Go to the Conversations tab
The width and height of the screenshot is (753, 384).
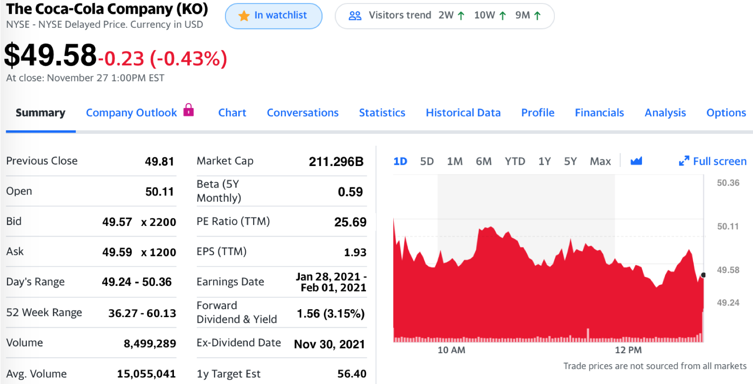pos(303,113)
